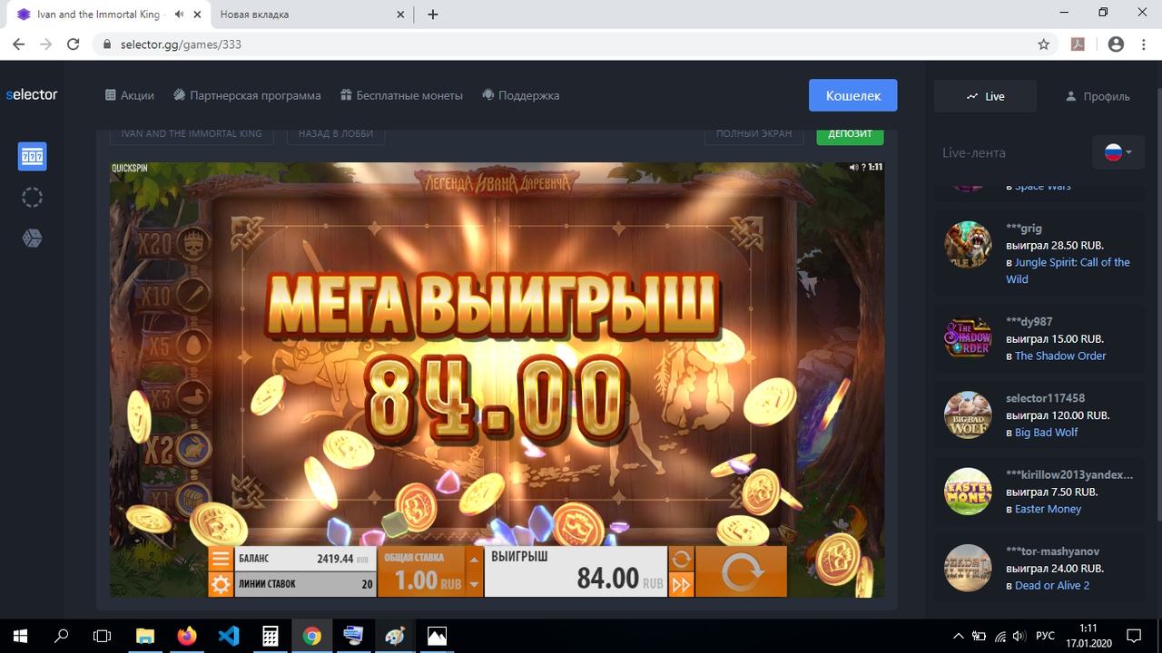This screenshot has height=653, width=1162.
Task: Open Calculator from the taskbar
Action: [x=271, y=636]
